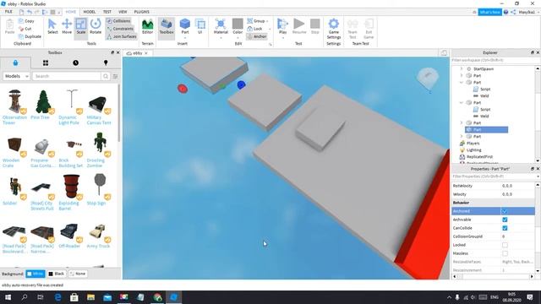Click the Toolbox search magnifier icon
Viewport: 541px width, 304px height.
click(x=106, y=76)
